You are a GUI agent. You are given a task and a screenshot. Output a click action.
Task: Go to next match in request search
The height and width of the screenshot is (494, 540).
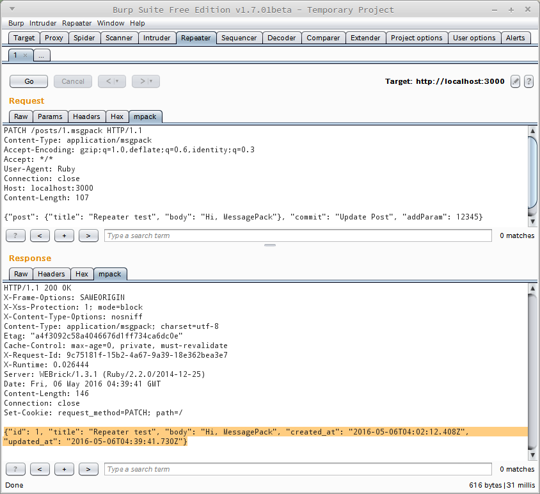coord(88,235)
